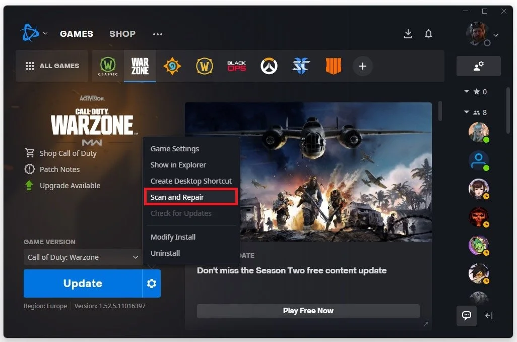This screenshot has width=517, height=342.
Task: Open the Tracer friend avatar
Action: [x=478, y=274]
